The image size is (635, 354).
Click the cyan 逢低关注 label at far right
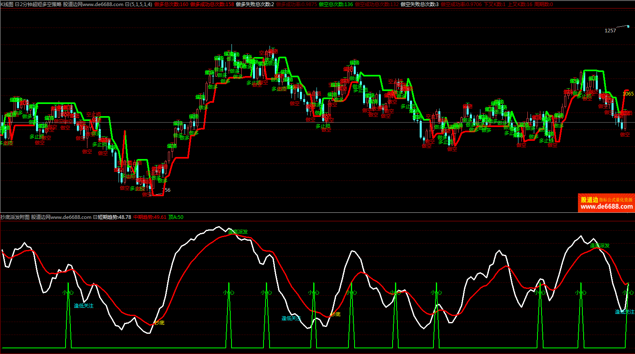coord(624,312)
